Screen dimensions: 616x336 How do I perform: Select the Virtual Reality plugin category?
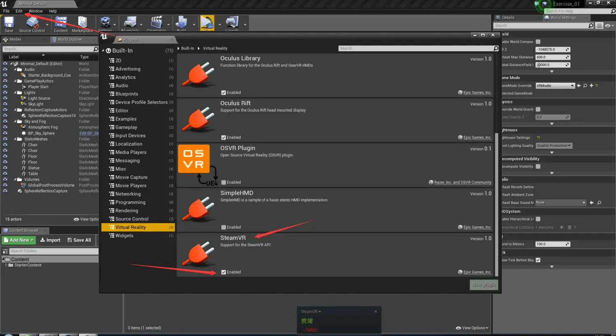138,227
